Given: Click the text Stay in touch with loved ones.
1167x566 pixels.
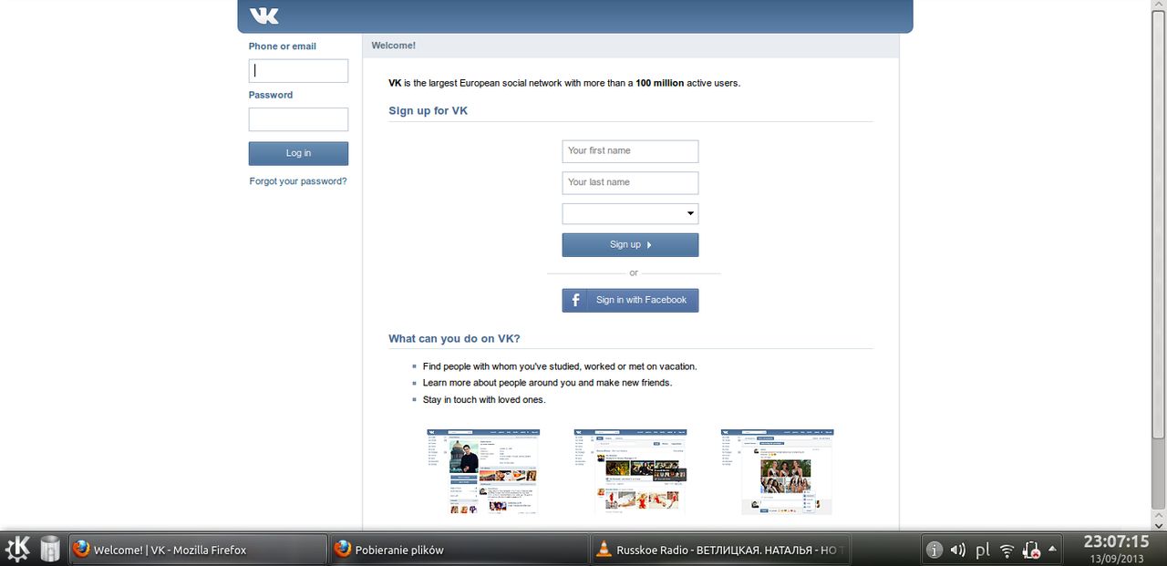Looking at the screenshot, I should (484, 400).
